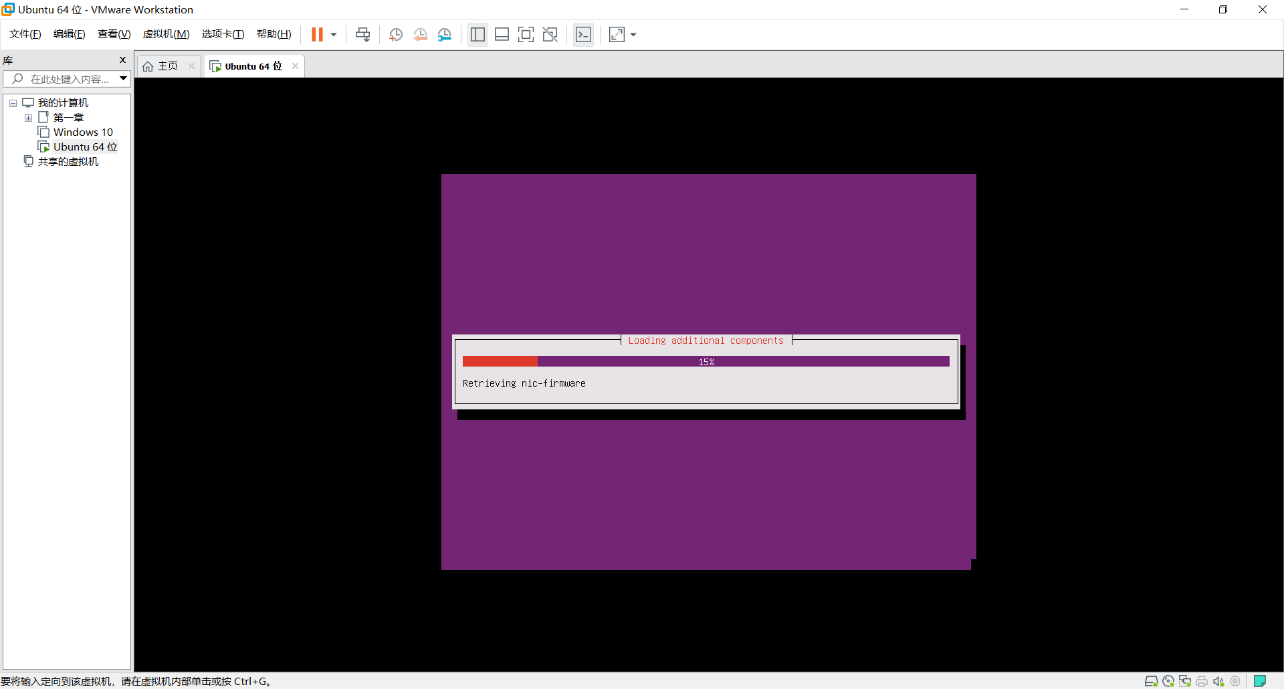Minimize the VMware Workstation window

(1184, 9)
